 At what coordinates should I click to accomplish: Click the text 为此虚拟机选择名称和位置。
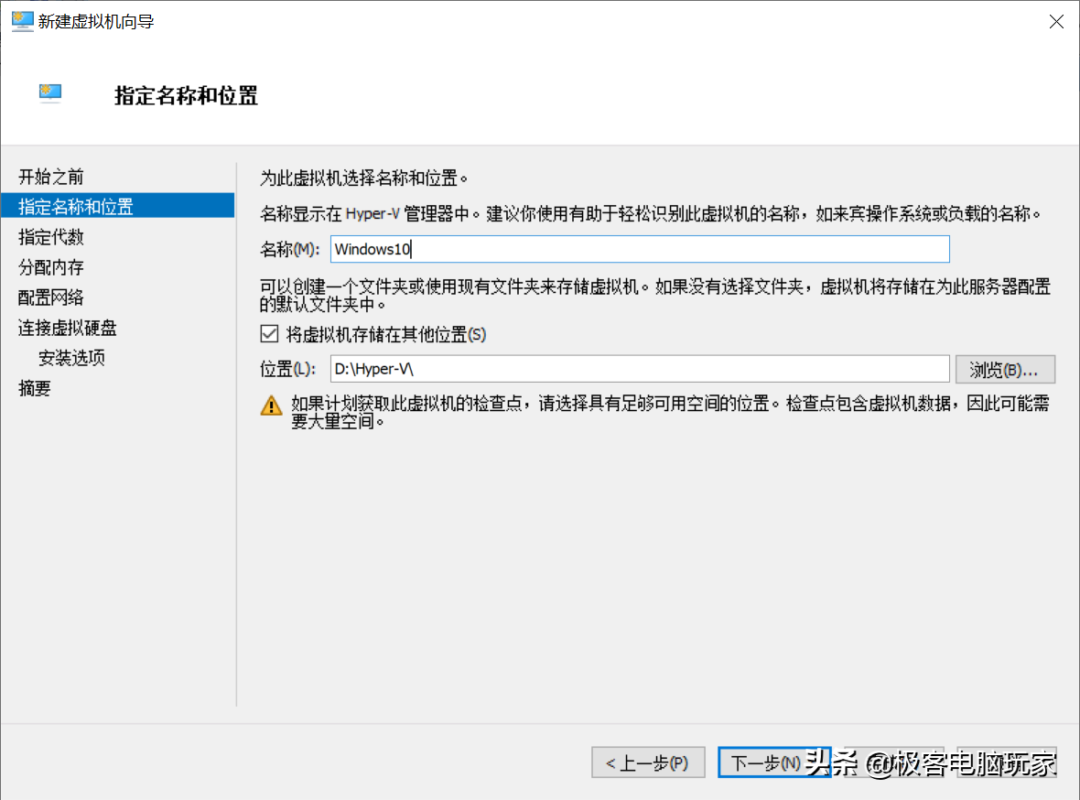tap(363, 178)
